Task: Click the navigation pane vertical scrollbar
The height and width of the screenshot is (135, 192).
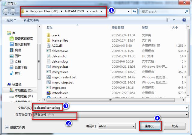Action: 39,62
